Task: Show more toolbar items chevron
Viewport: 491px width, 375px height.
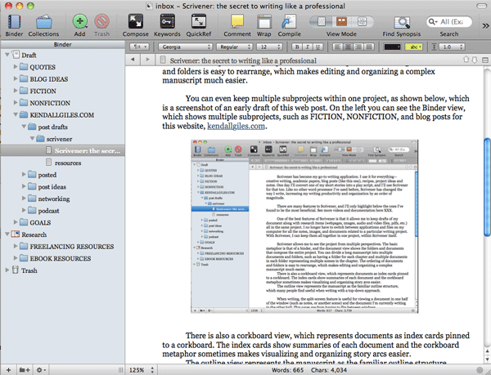Action: 485,25
